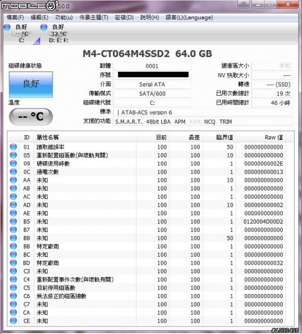The image size is (302, 334).
Task: Click raw value 000000000002 in AD row
Action: (264, 205)
